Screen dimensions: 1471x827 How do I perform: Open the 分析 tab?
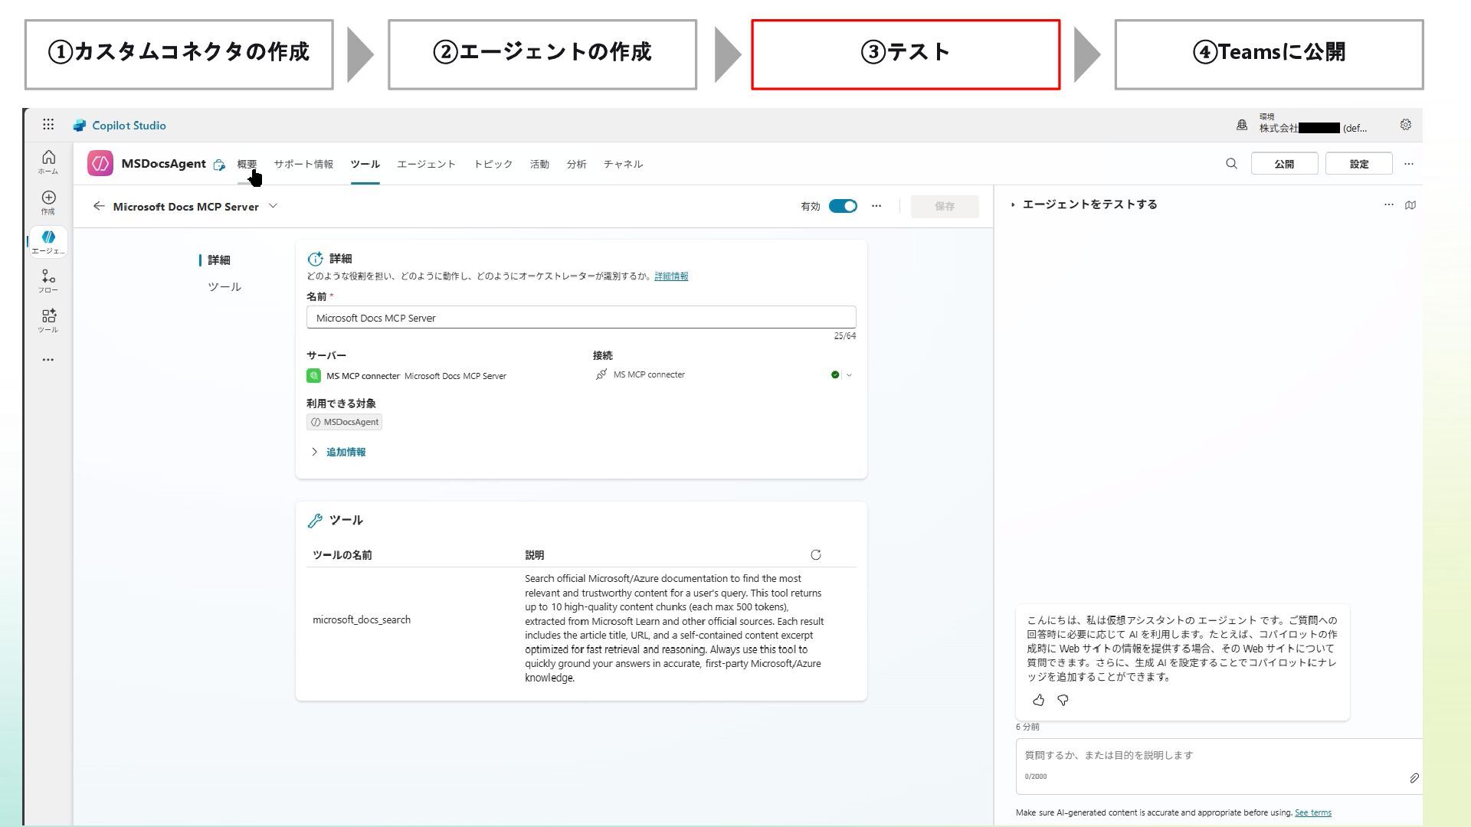coord(576,164)
